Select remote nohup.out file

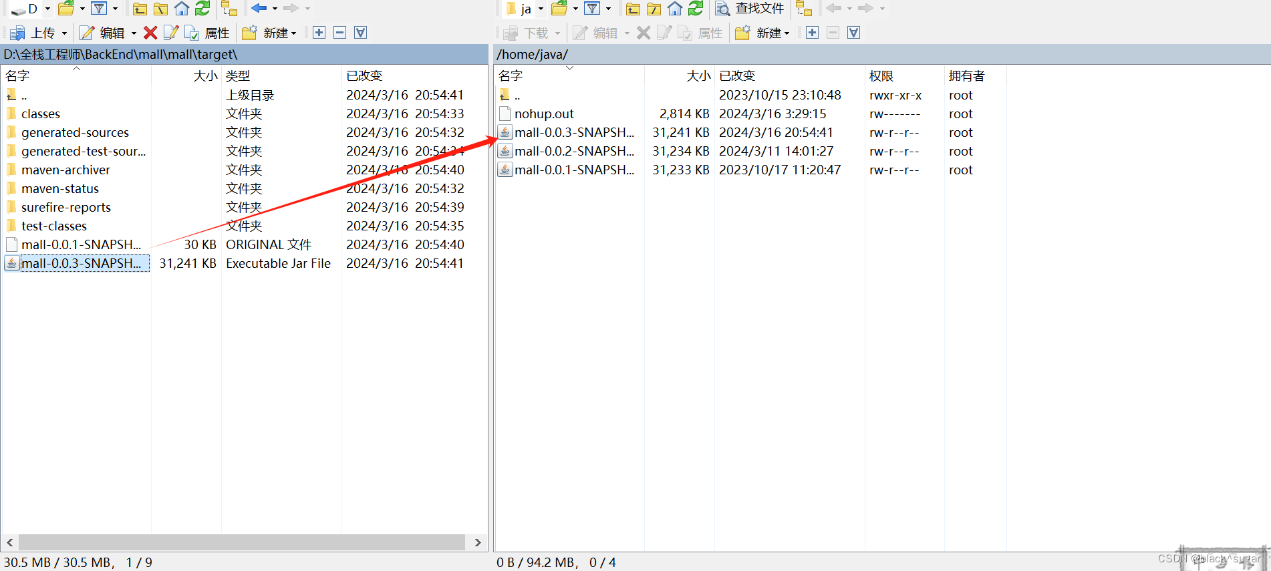544,114
